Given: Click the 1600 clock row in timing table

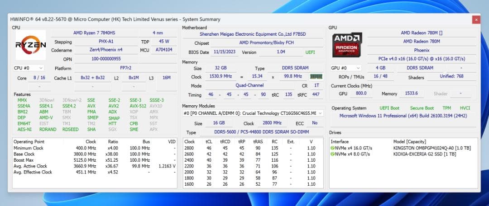Looking at the screenshot, I should click(x=253, y=184).
